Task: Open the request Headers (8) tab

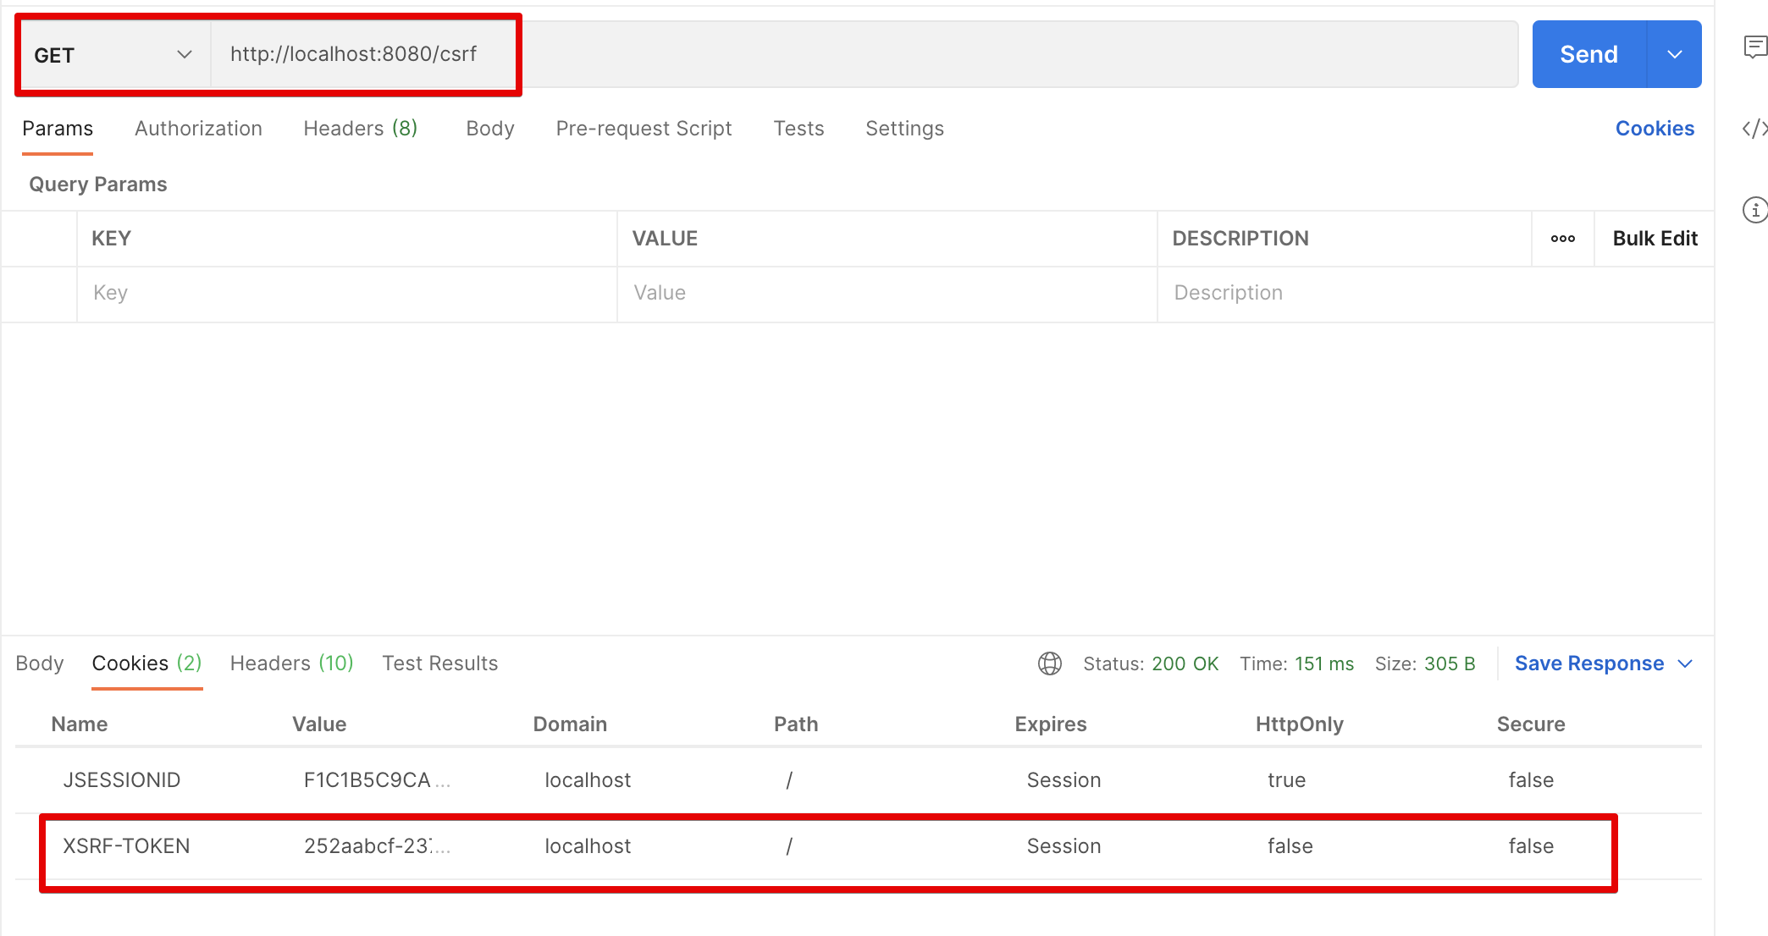Action: pos(360,129)
